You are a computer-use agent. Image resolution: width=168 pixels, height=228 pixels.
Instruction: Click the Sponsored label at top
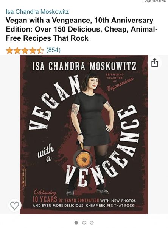[x=156, y=1]
